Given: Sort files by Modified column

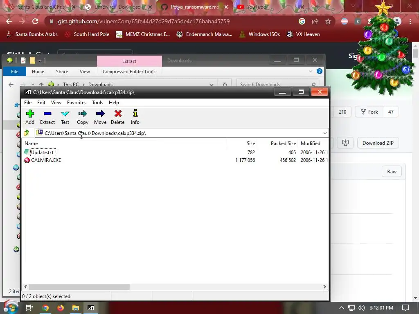Looking at the screenshot, I should click(x=313, y=144).
